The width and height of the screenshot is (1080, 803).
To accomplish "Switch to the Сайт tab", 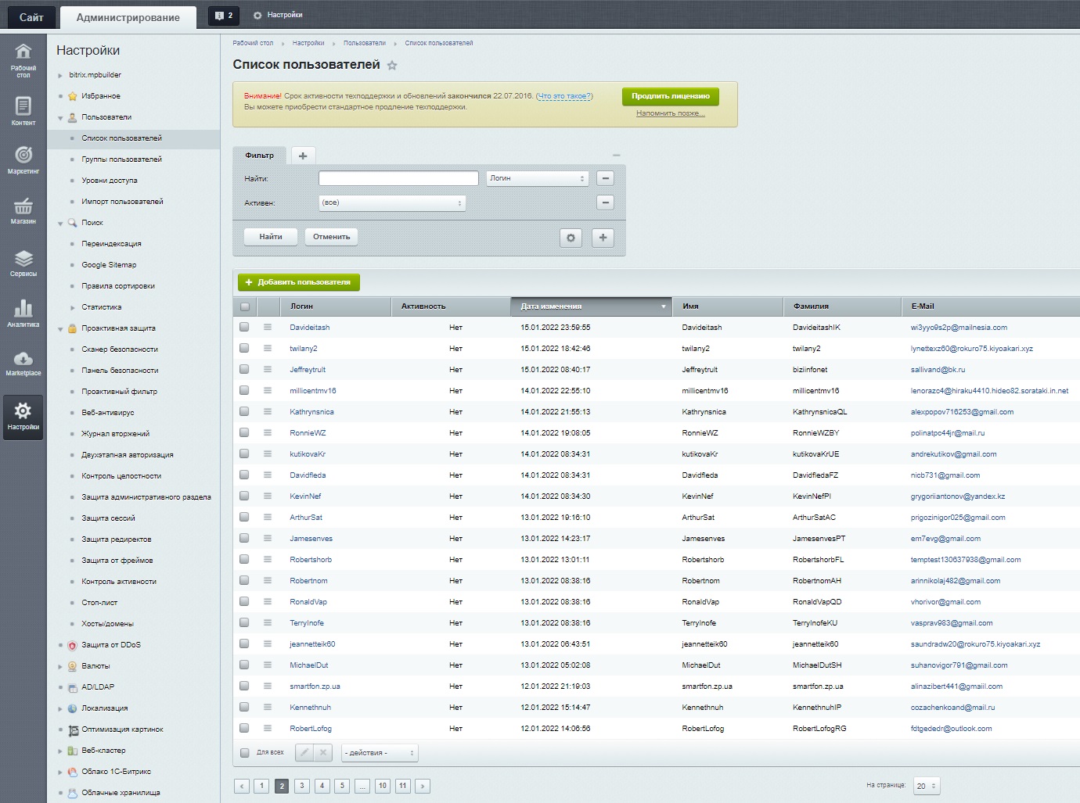I will click(31, 17).
